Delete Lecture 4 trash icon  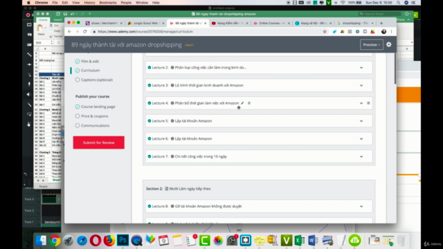(249, 103)
